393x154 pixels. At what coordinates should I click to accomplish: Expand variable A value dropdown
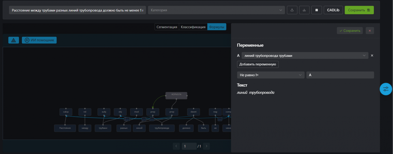click(305, 55)
